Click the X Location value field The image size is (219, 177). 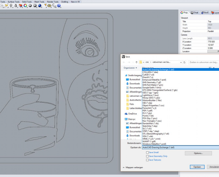pos(213,42)
